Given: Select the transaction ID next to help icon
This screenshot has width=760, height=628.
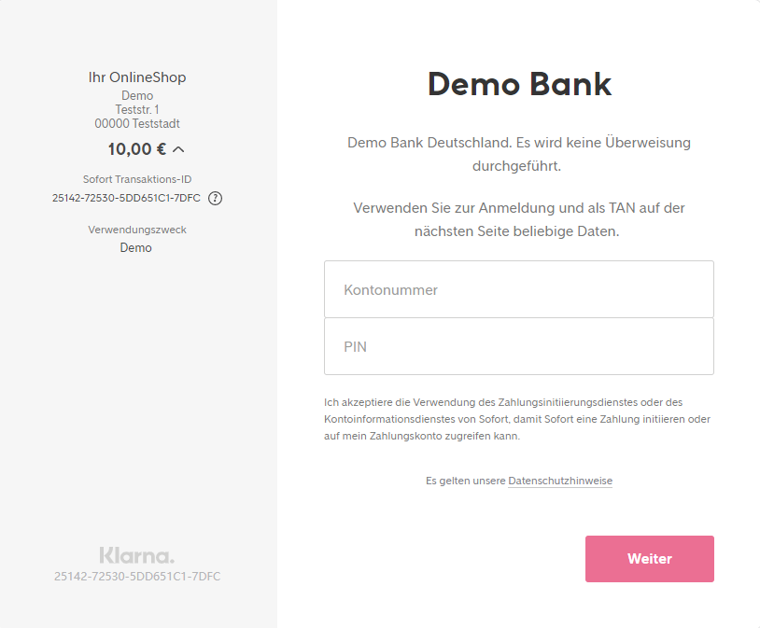Looking at the screenshot, I should pyautogui.click(x=127, y=198).
